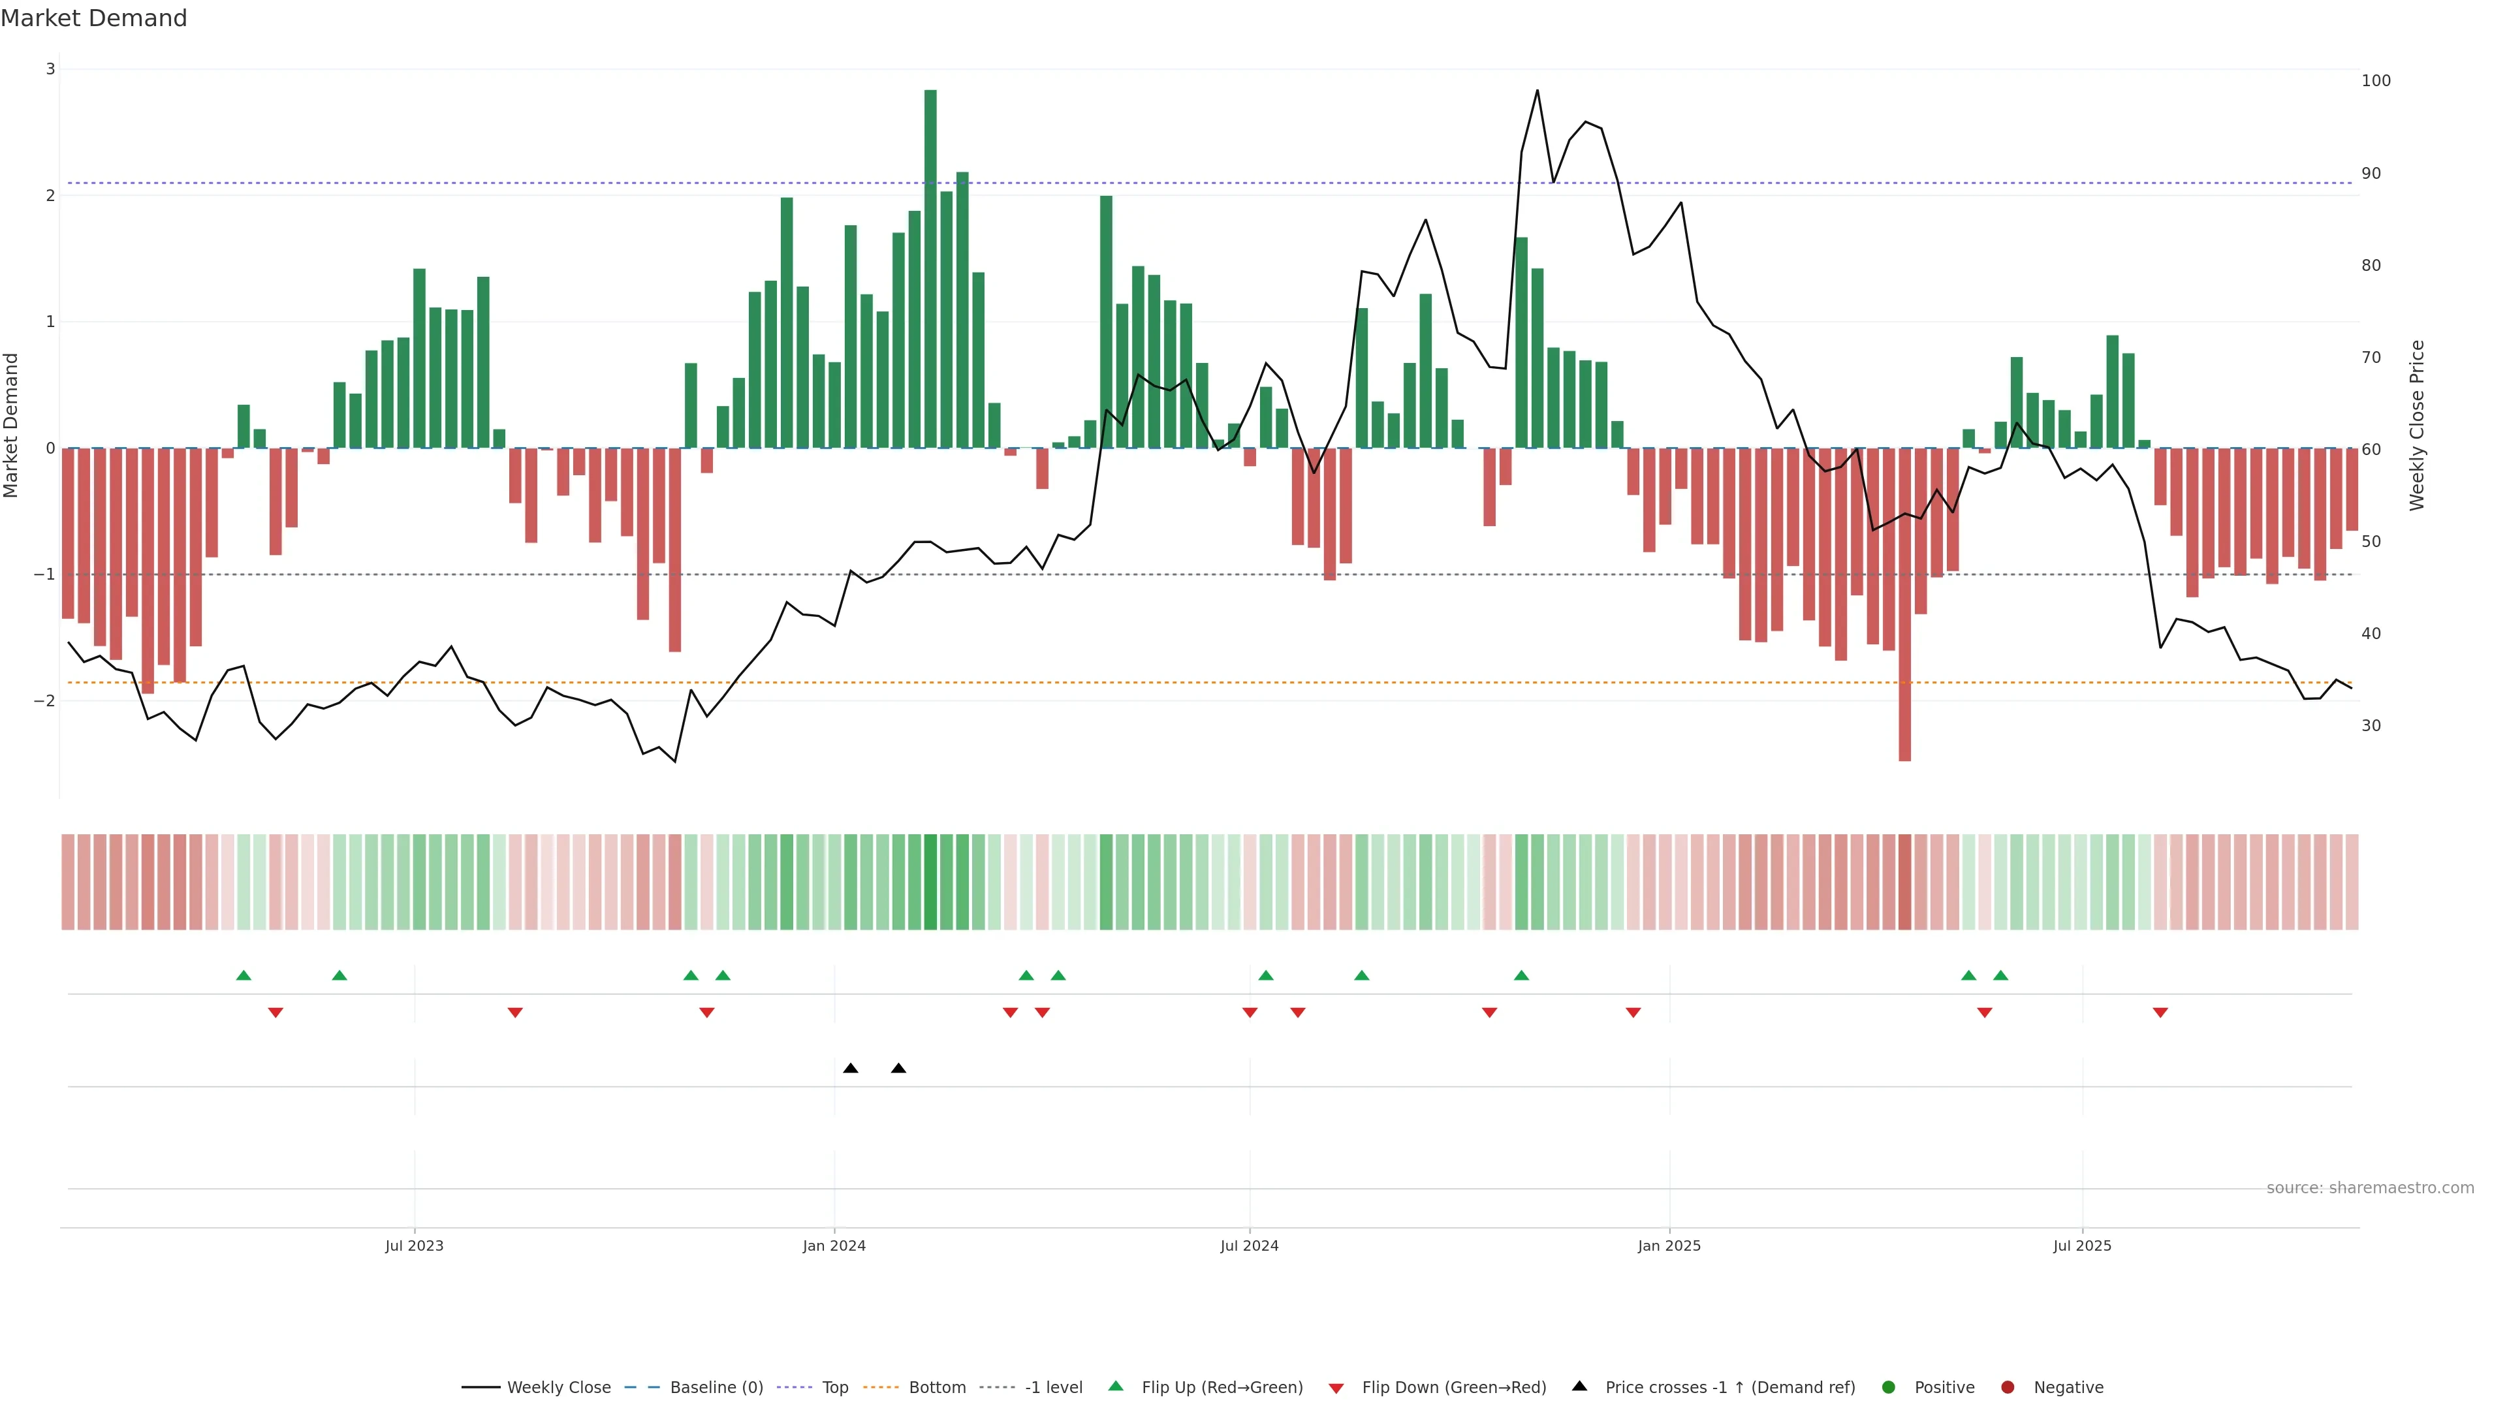Click the last red flip-down marker after Jul 2025

pyautogui.click(x=2160, y=1013)
